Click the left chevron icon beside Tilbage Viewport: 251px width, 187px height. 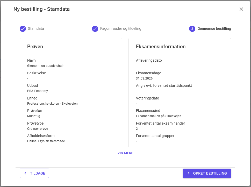(x=25, y=173)
